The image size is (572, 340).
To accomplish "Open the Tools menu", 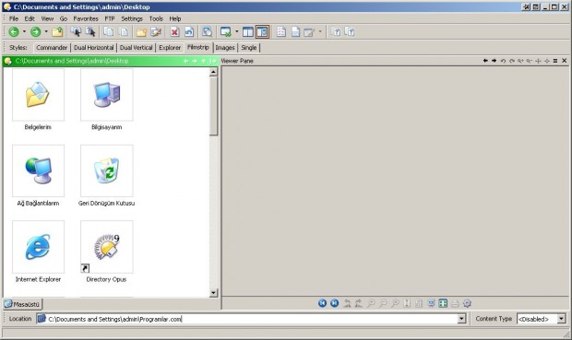I will (x=156, y=18).
